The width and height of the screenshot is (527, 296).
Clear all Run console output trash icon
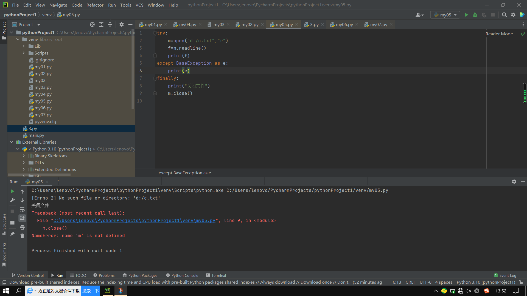pos(22,236)
